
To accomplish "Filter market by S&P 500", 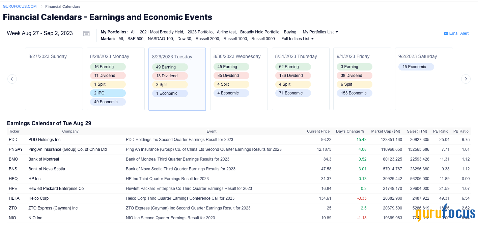I will pos(136,39).
